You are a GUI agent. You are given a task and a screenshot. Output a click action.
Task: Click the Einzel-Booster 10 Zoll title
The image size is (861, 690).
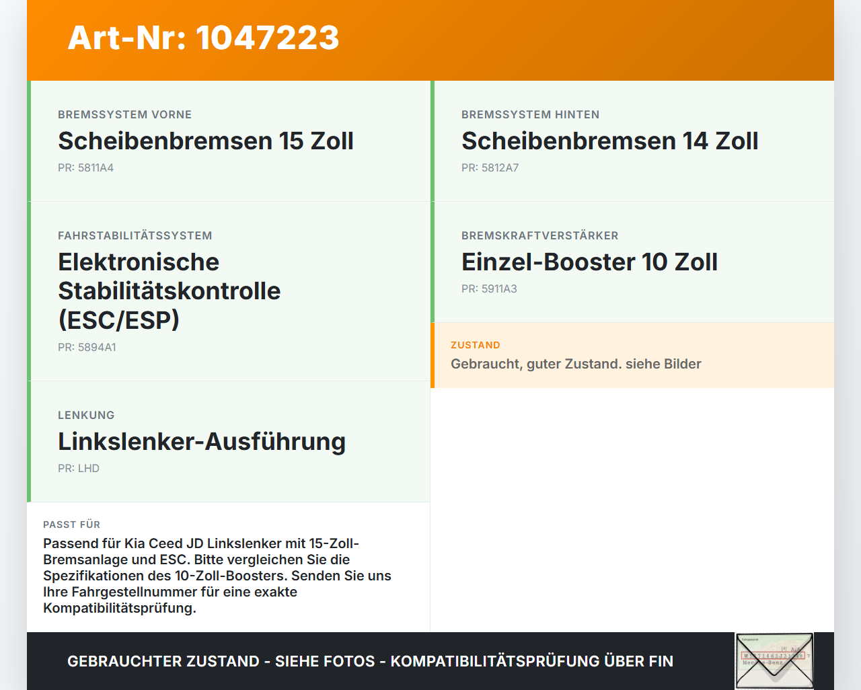[589, 262]
